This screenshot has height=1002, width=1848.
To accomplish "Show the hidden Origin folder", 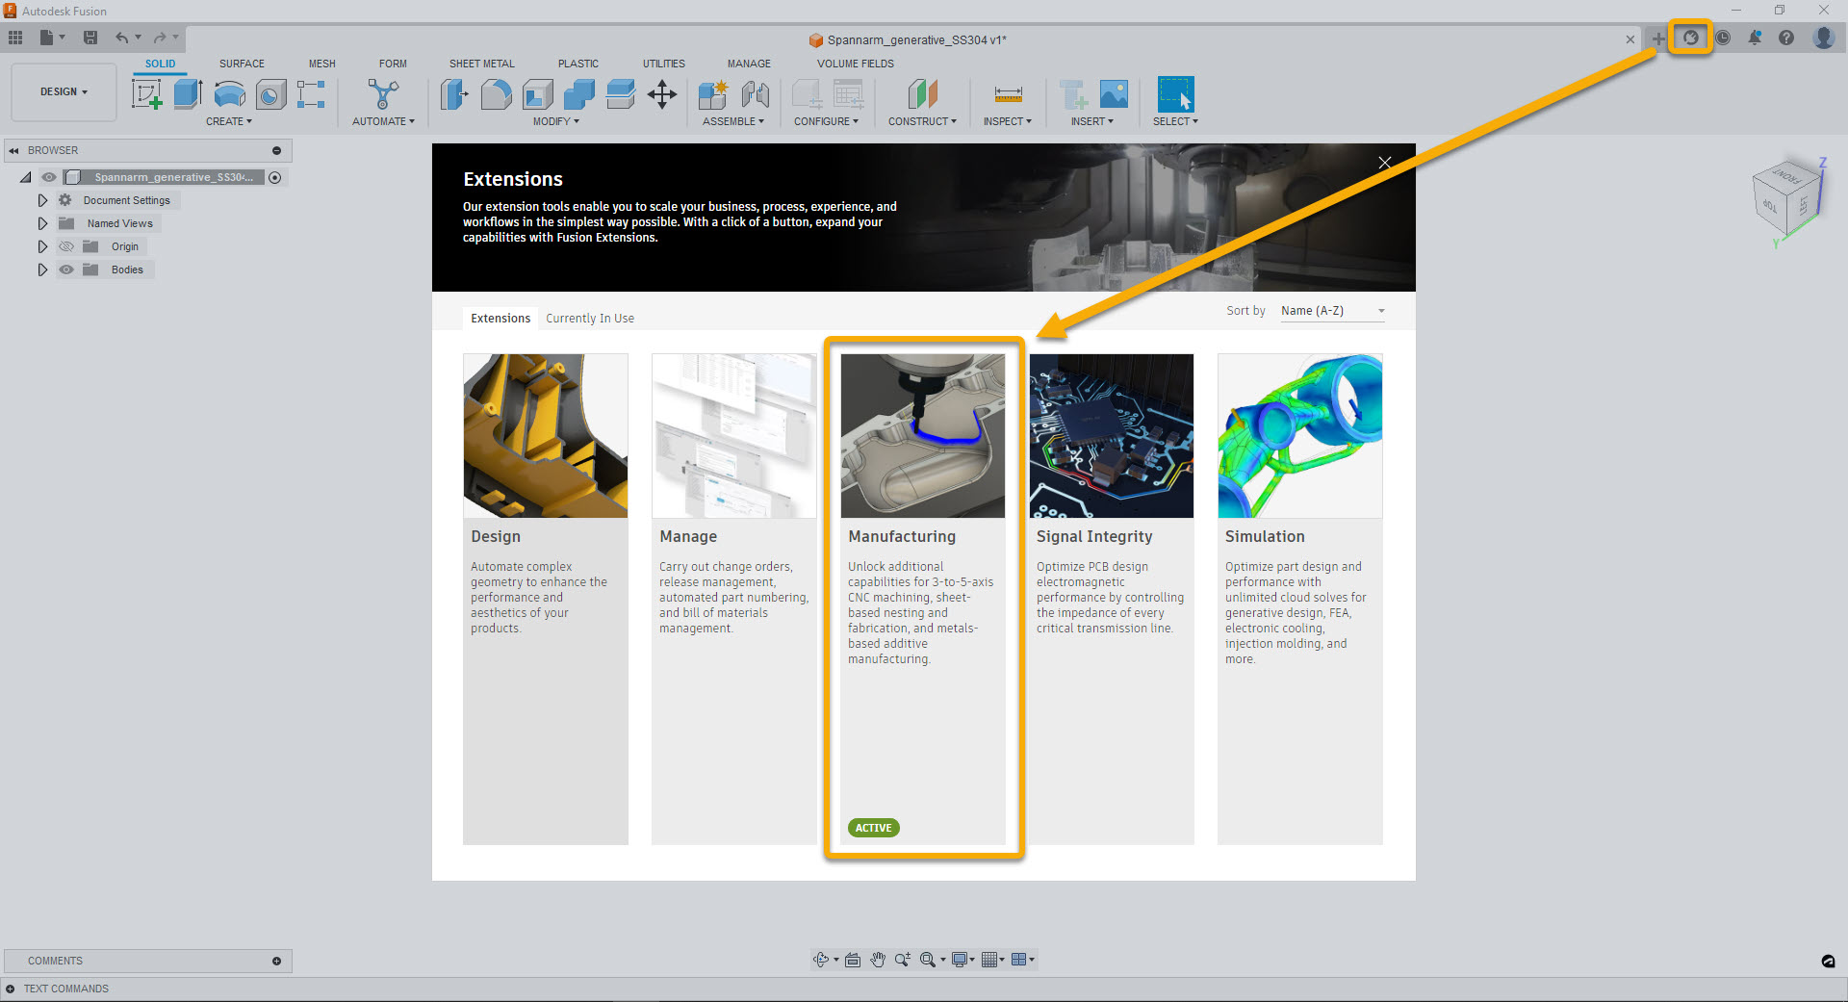I will (66, 246).
